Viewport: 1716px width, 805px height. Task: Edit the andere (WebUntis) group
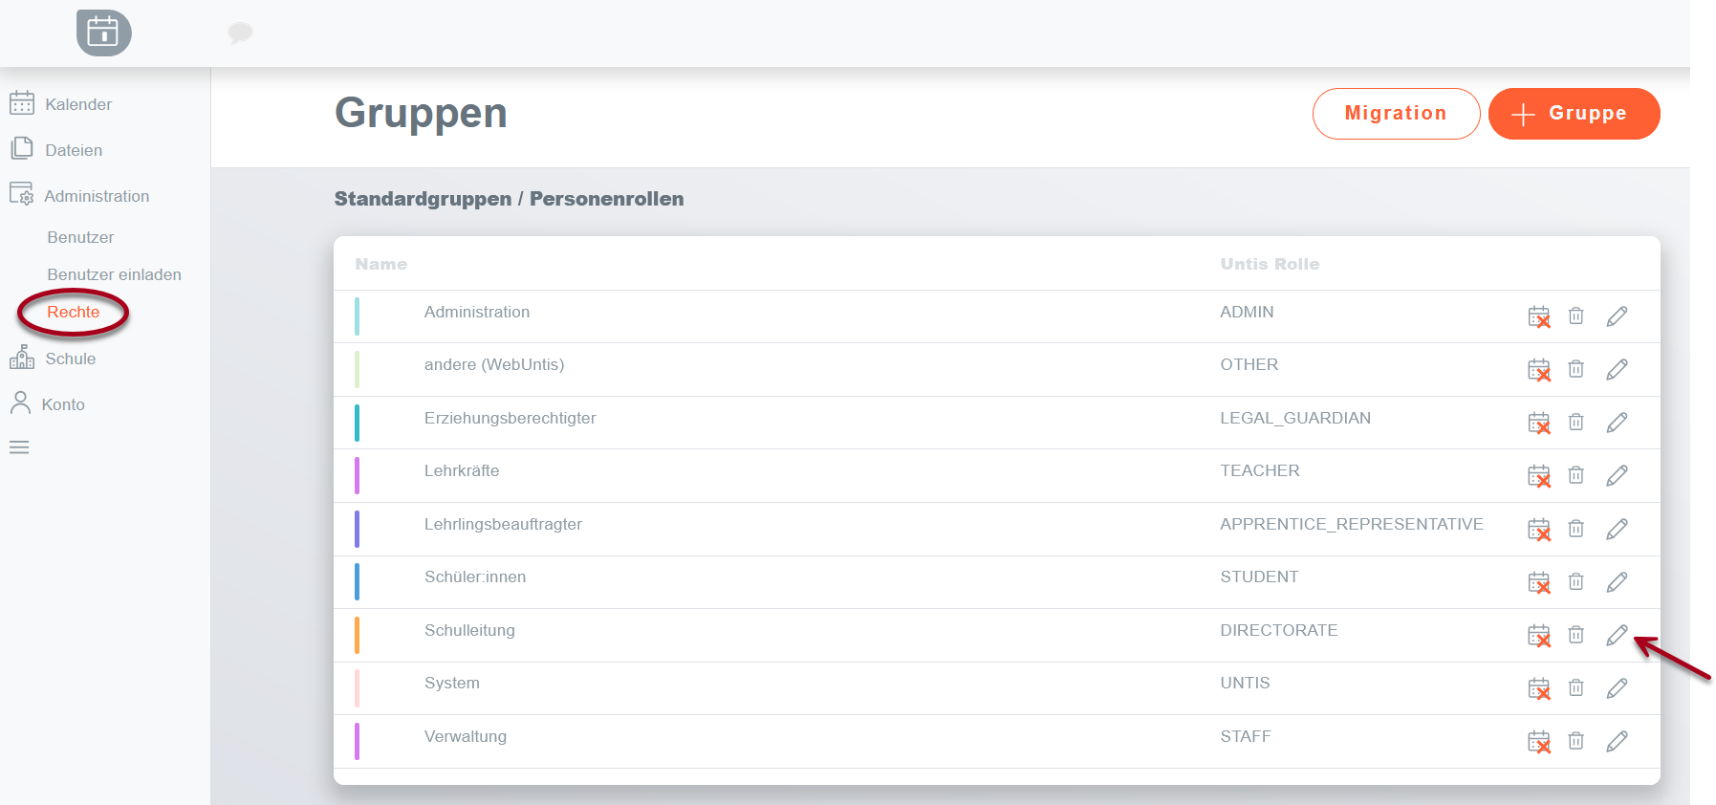[x=1617, y=369]
